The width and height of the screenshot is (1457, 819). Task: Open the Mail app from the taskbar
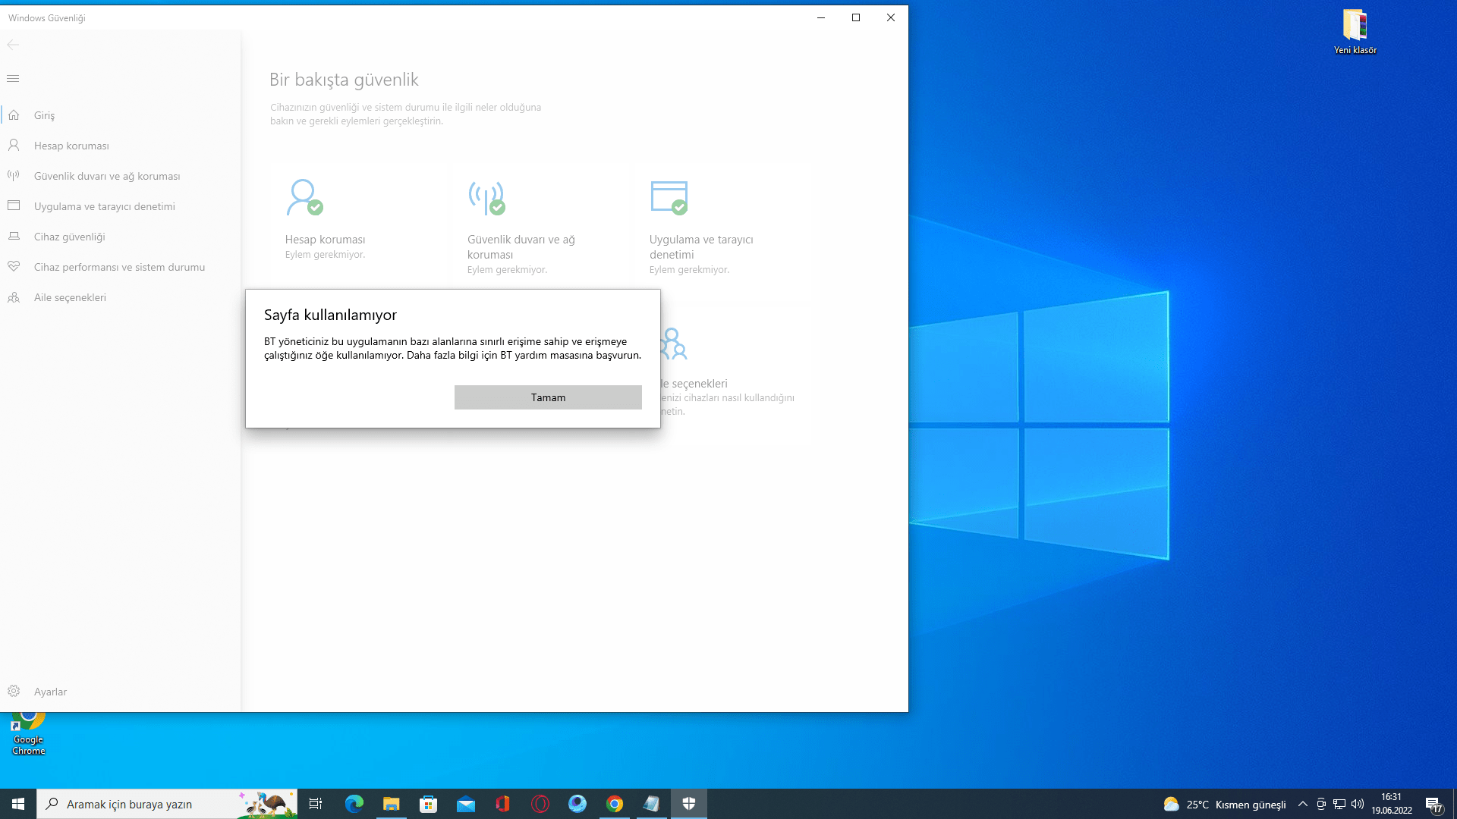point(466,804)
